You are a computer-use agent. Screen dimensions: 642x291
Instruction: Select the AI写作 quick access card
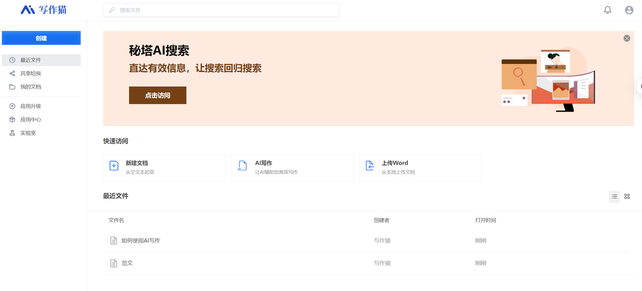point(292,168)
